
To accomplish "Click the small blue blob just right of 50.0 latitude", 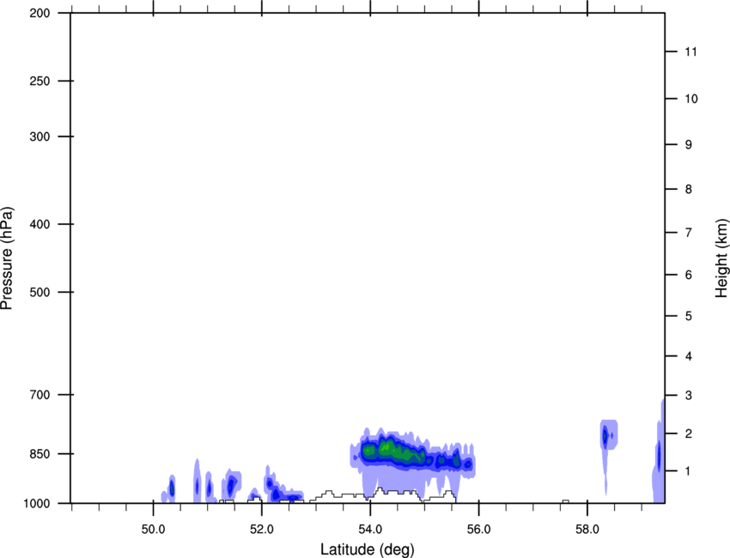I will pos(171,489).
